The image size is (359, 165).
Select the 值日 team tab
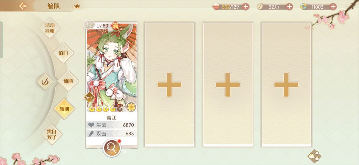click(63, 53)
